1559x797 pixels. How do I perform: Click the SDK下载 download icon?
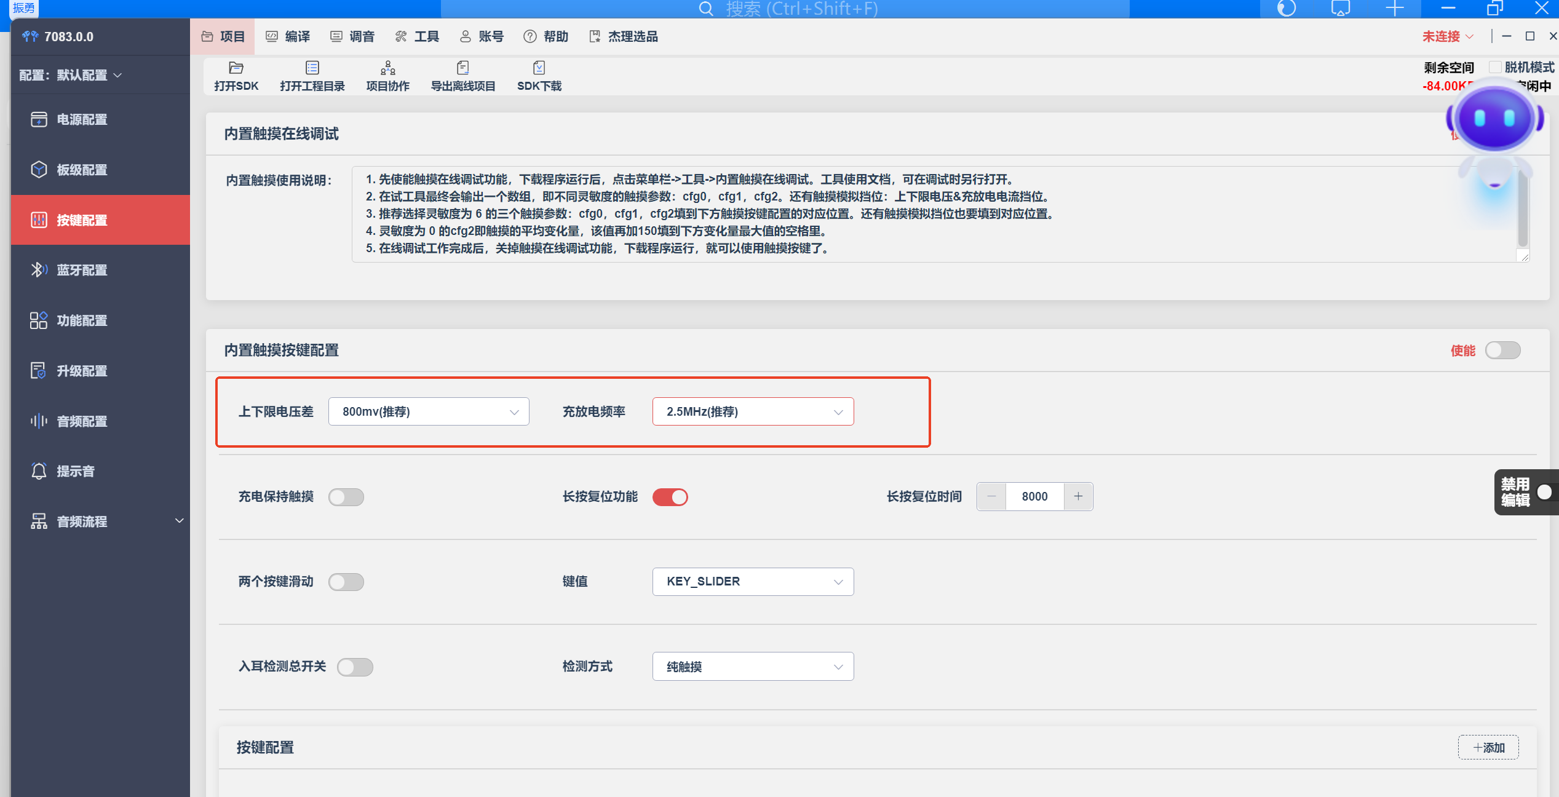coord(539,68)
